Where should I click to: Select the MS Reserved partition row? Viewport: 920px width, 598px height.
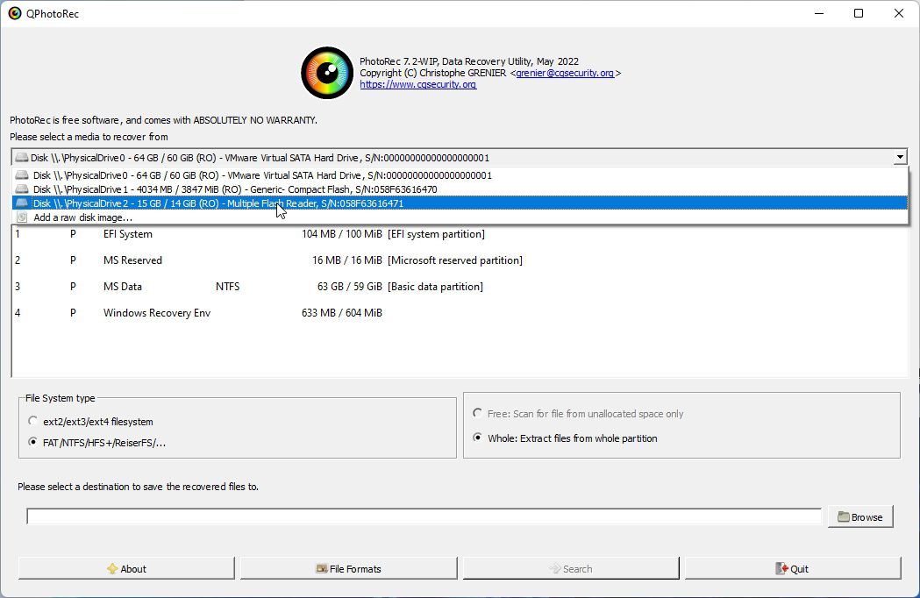[460, 260]
